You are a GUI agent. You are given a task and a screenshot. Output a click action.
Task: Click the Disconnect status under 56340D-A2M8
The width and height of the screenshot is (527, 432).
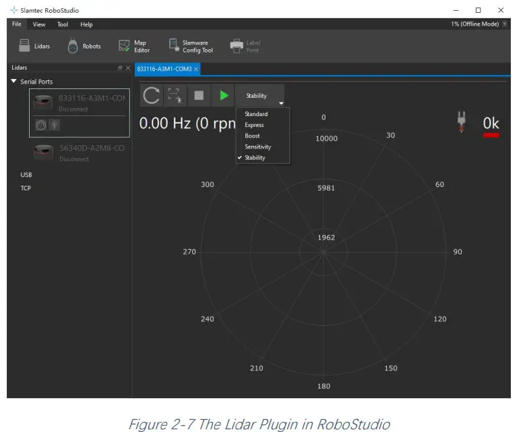click(74, 159)
